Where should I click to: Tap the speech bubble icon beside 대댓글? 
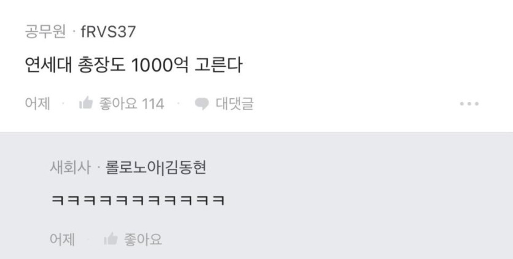point(202,104)
